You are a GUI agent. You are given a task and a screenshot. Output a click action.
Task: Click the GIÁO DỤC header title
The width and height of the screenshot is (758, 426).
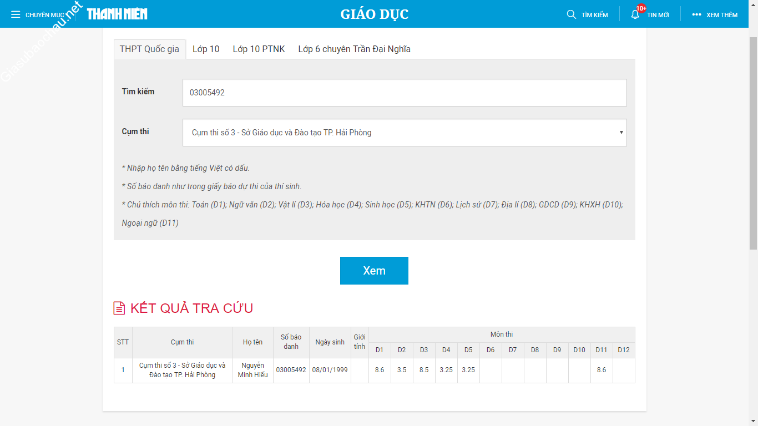pos(375,14)
